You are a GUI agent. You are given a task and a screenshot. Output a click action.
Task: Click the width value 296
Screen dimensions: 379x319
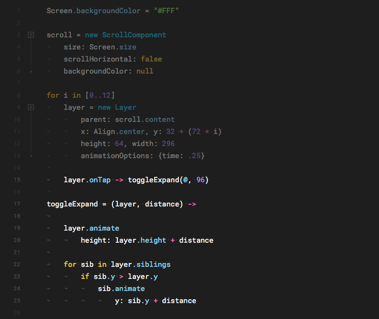[x=168, y=144]
